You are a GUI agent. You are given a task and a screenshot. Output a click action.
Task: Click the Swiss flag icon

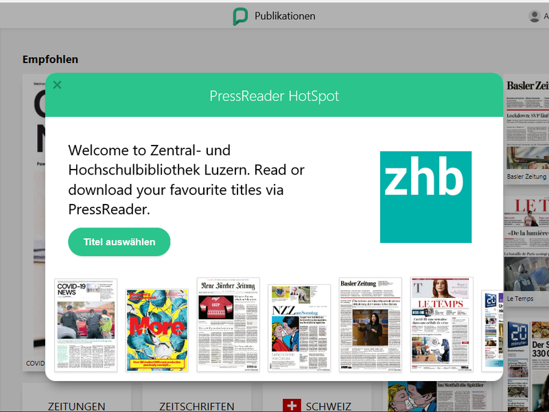coord(292,405)
